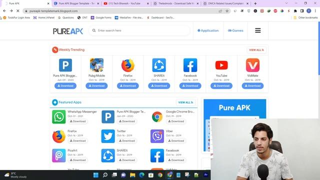Viewport: 320px width, 180px height.
Task: Open VidMate icon in Weekly Trending
Action: (x=252, y=65)
